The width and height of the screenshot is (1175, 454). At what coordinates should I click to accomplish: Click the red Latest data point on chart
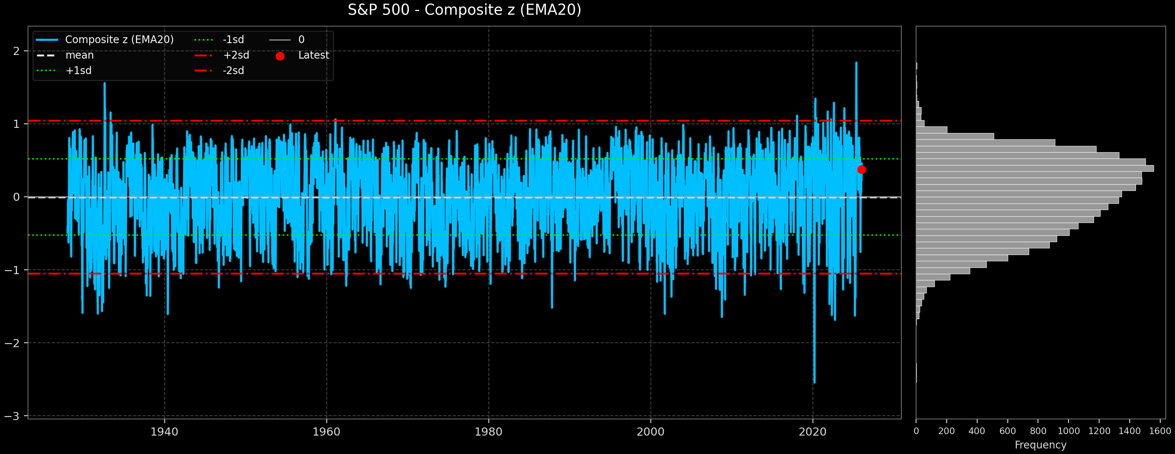(861, 170)
